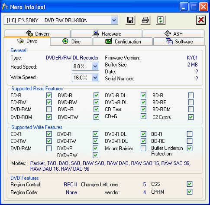Toggle BD-RE write feature checkbox
210x205 pixels.
(190, 141)
